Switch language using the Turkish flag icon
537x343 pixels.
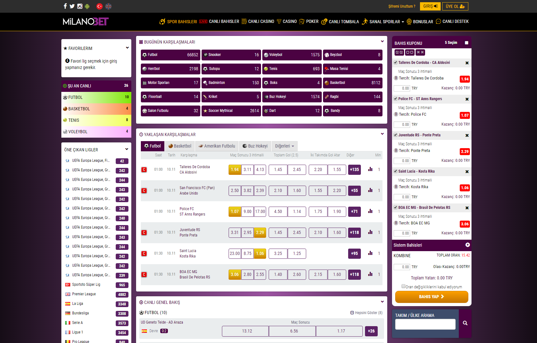(x=100, y=6)
